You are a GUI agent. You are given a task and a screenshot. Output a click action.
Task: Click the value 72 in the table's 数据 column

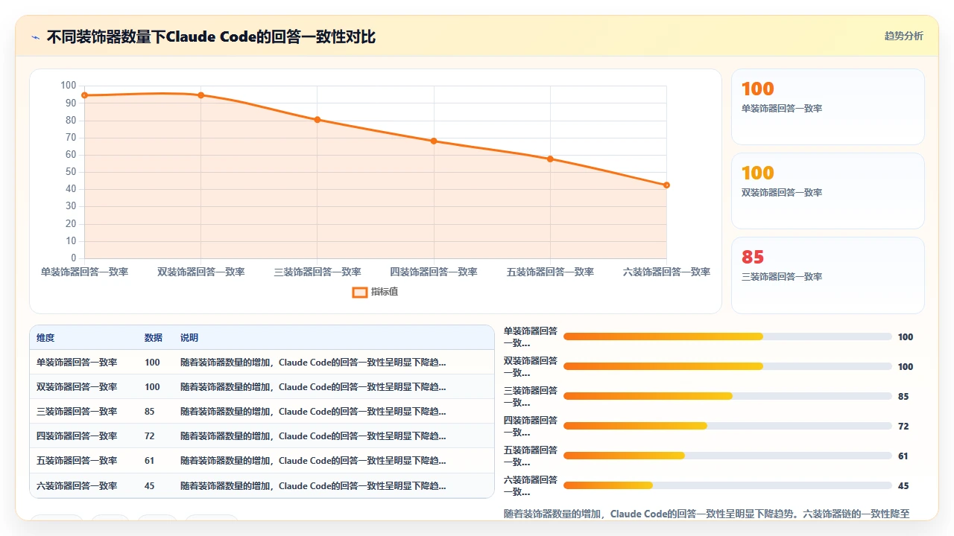150,436
